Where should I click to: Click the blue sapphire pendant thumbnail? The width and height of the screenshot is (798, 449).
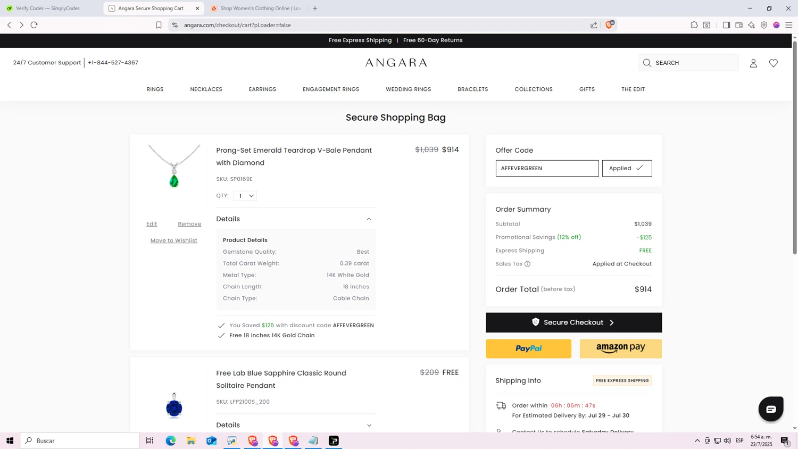(x=174, y=405)
